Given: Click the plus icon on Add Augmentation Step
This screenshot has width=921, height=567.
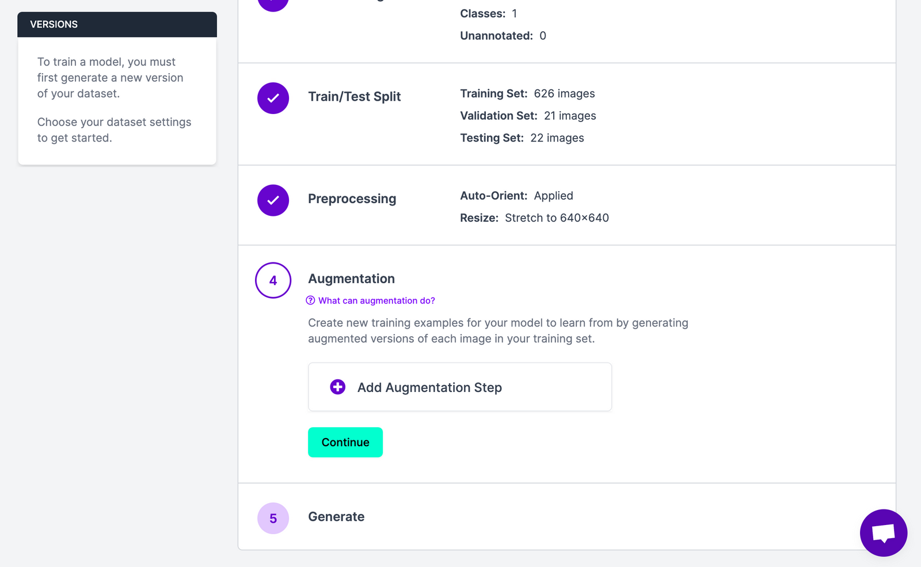Looking at the screenshot, I should click(x=337, y=387).
